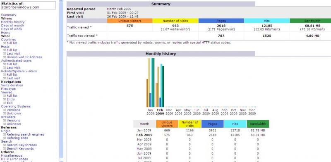Click icon beside Unresolved IP Address
331x162 pixels.
[5, 57]
